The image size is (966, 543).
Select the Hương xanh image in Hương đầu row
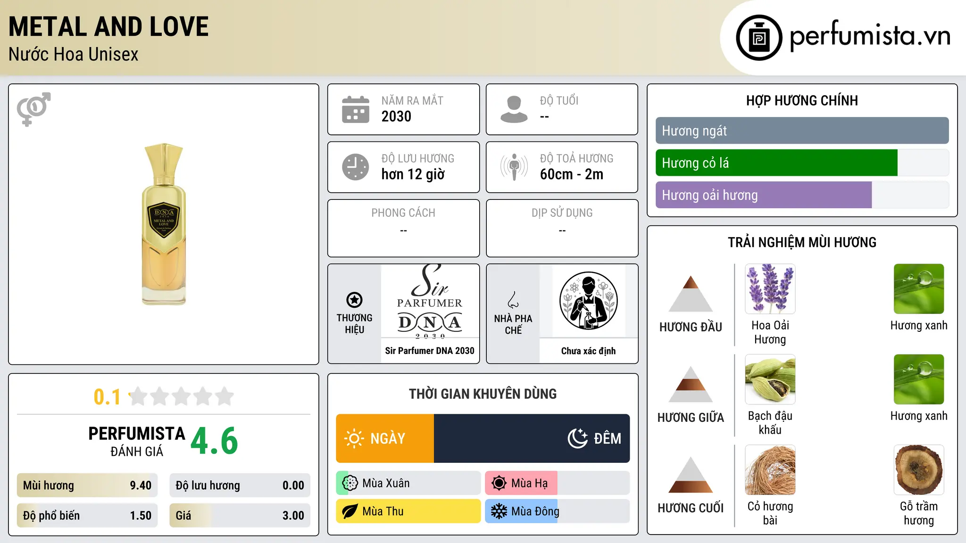(919, 289)
